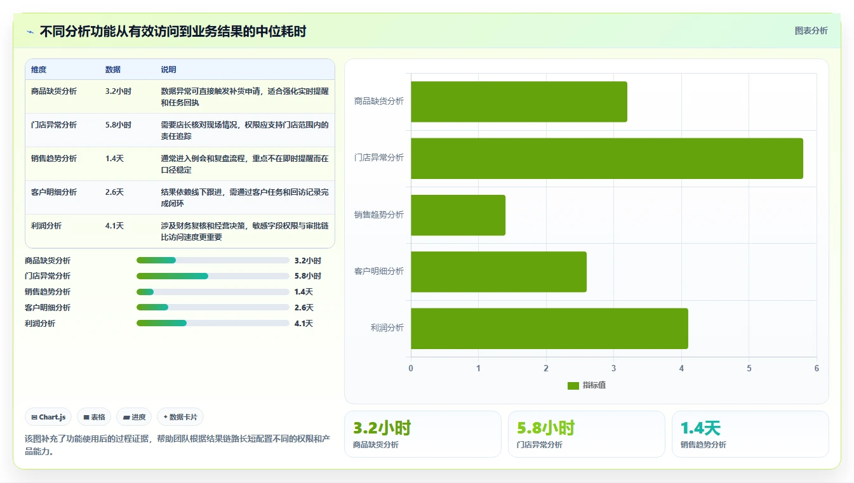Screen dimensions: 854x483
Task: Click the description starting 结果依赖线下跟进
Action: [245, 198]
